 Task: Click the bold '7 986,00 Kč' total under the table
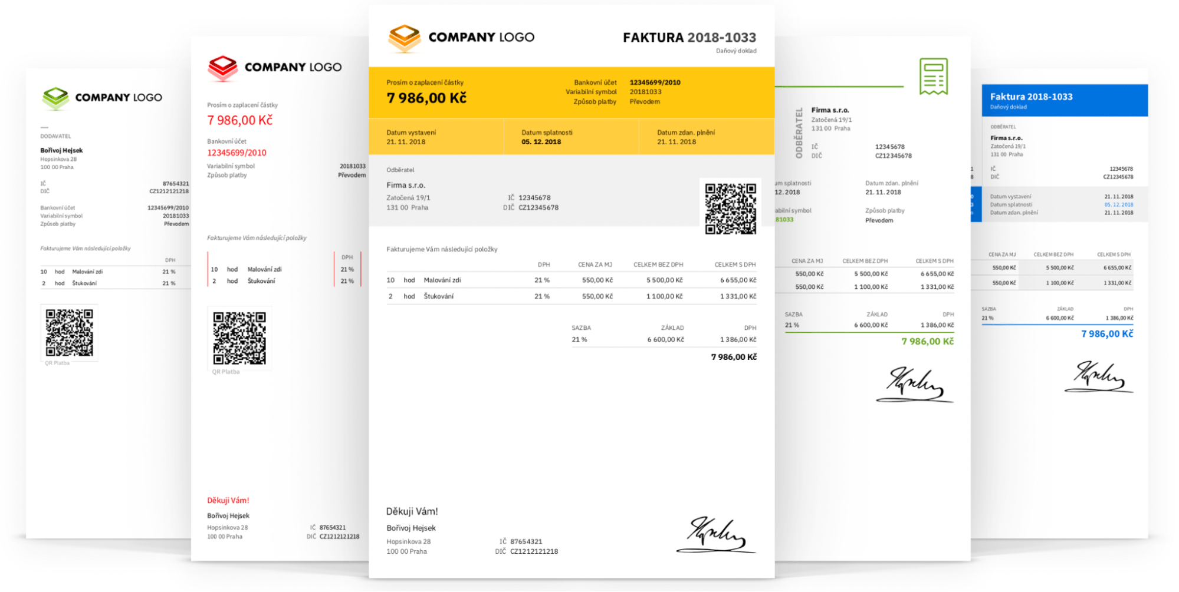[734, 357]
